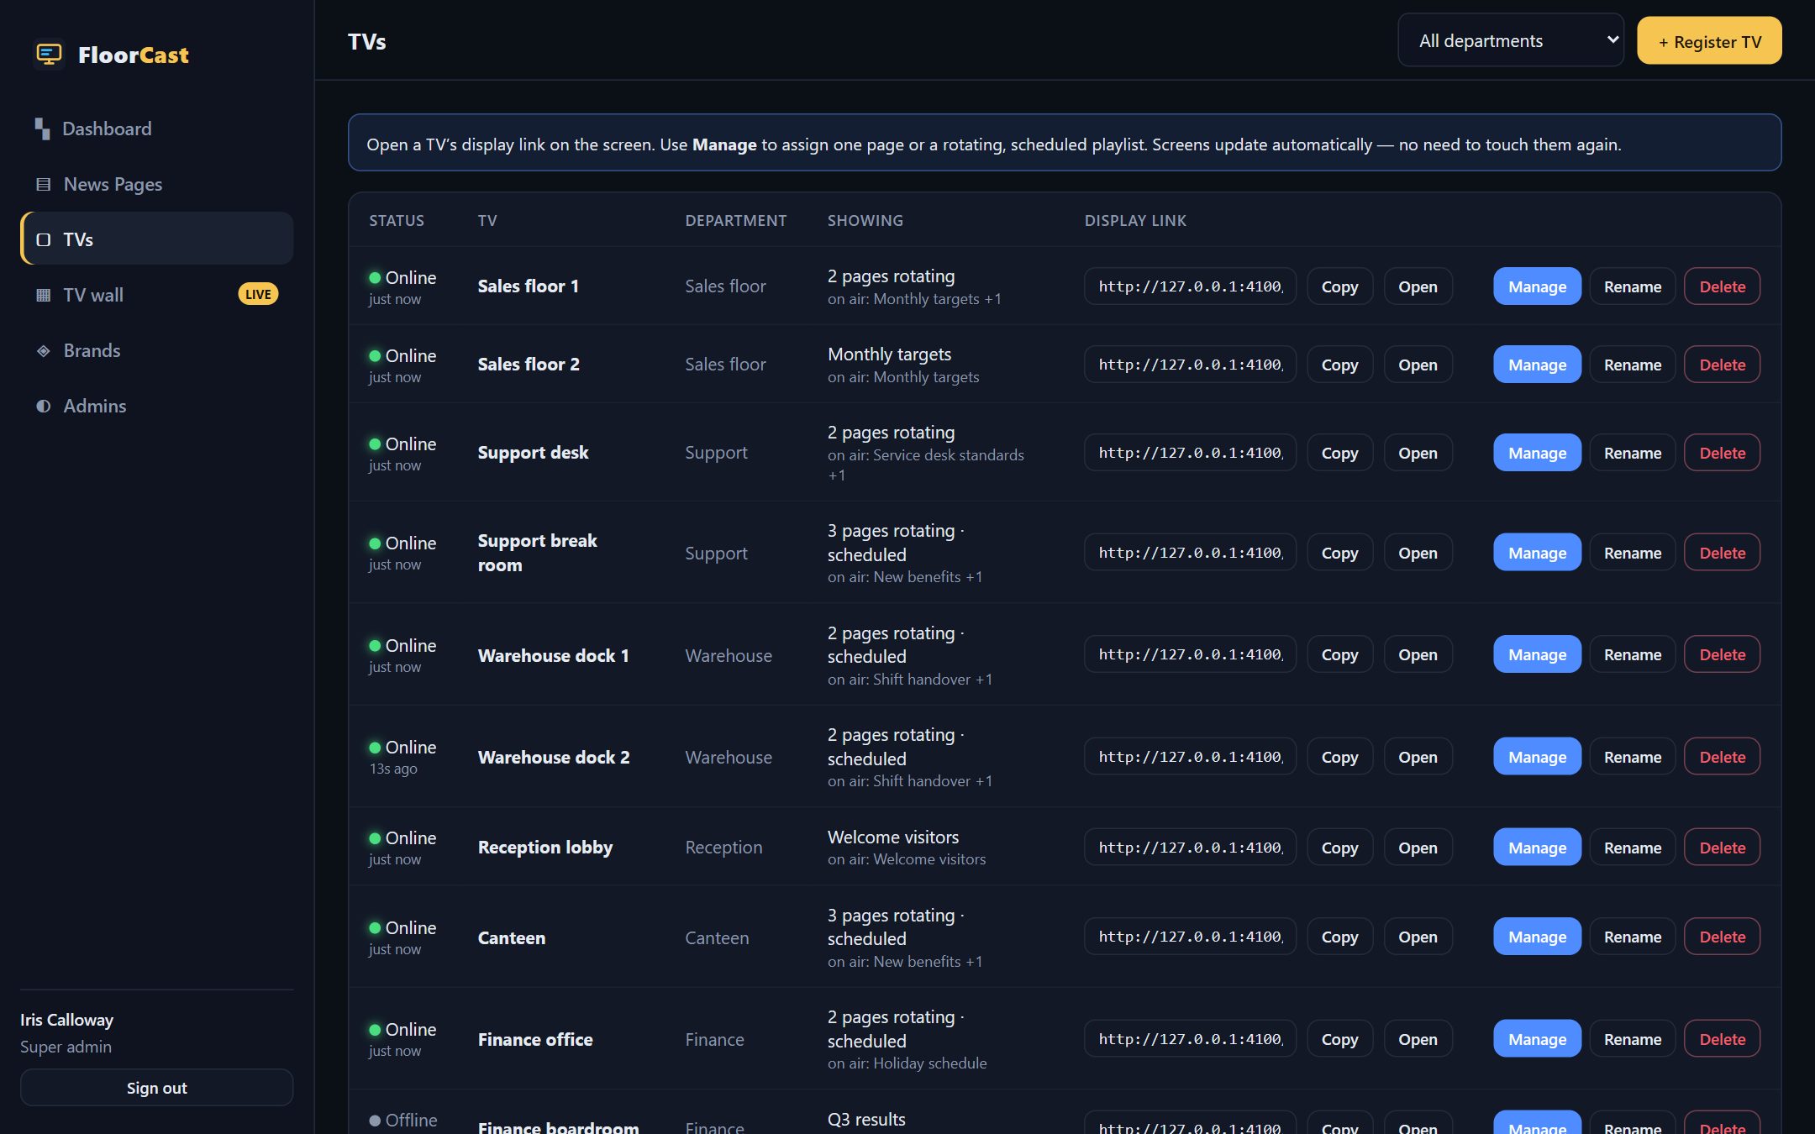Open the Dashboard menu item
Image resolution: width=1815 pixels, height=1134 pixels.
(156, 129)
